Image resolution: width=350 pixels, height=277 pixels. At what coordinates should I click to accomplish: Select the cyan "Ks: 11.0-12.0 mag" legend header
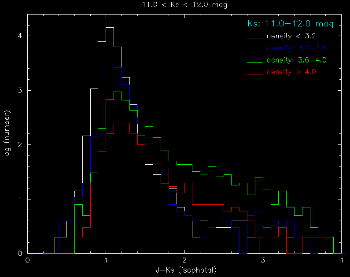[x=291, y=23]
